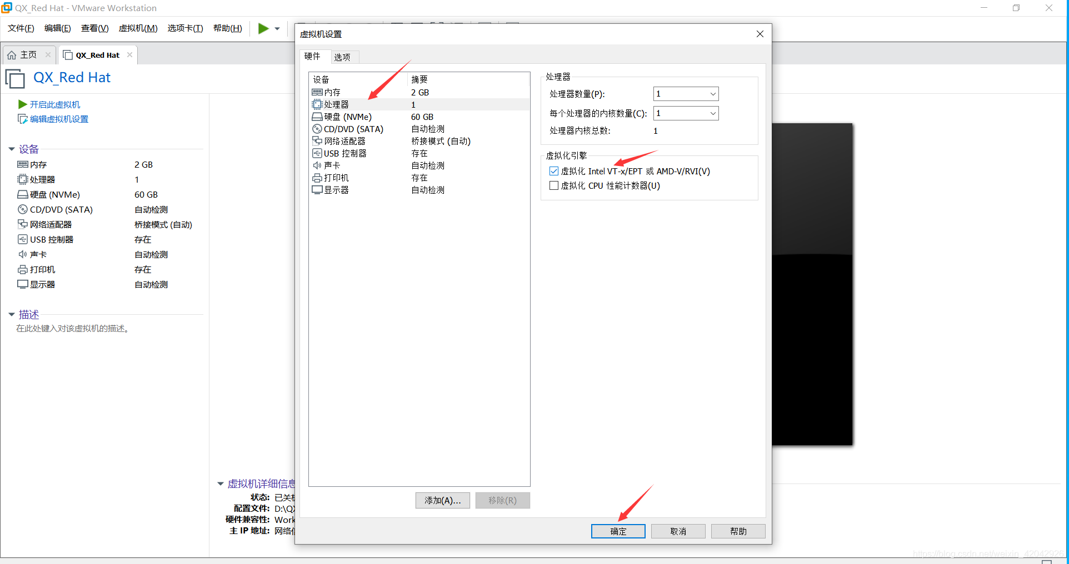
Task: Click the QX_Red Hat heading VM icon
Action: 15,78
